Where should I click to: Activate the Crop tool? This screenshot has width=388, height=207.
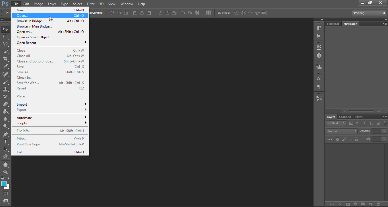[x=5, y=59]
